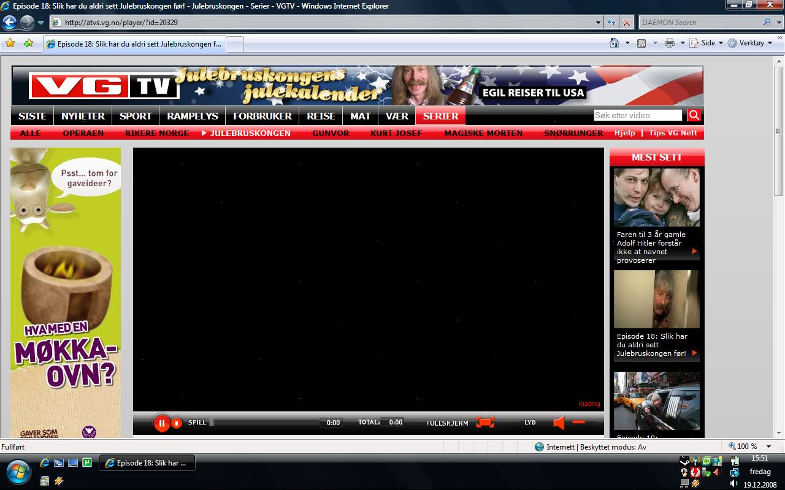The height and width of the screenshot is (490, 785).
Task: Open the SISTE section tab
Action: (33, 116)
